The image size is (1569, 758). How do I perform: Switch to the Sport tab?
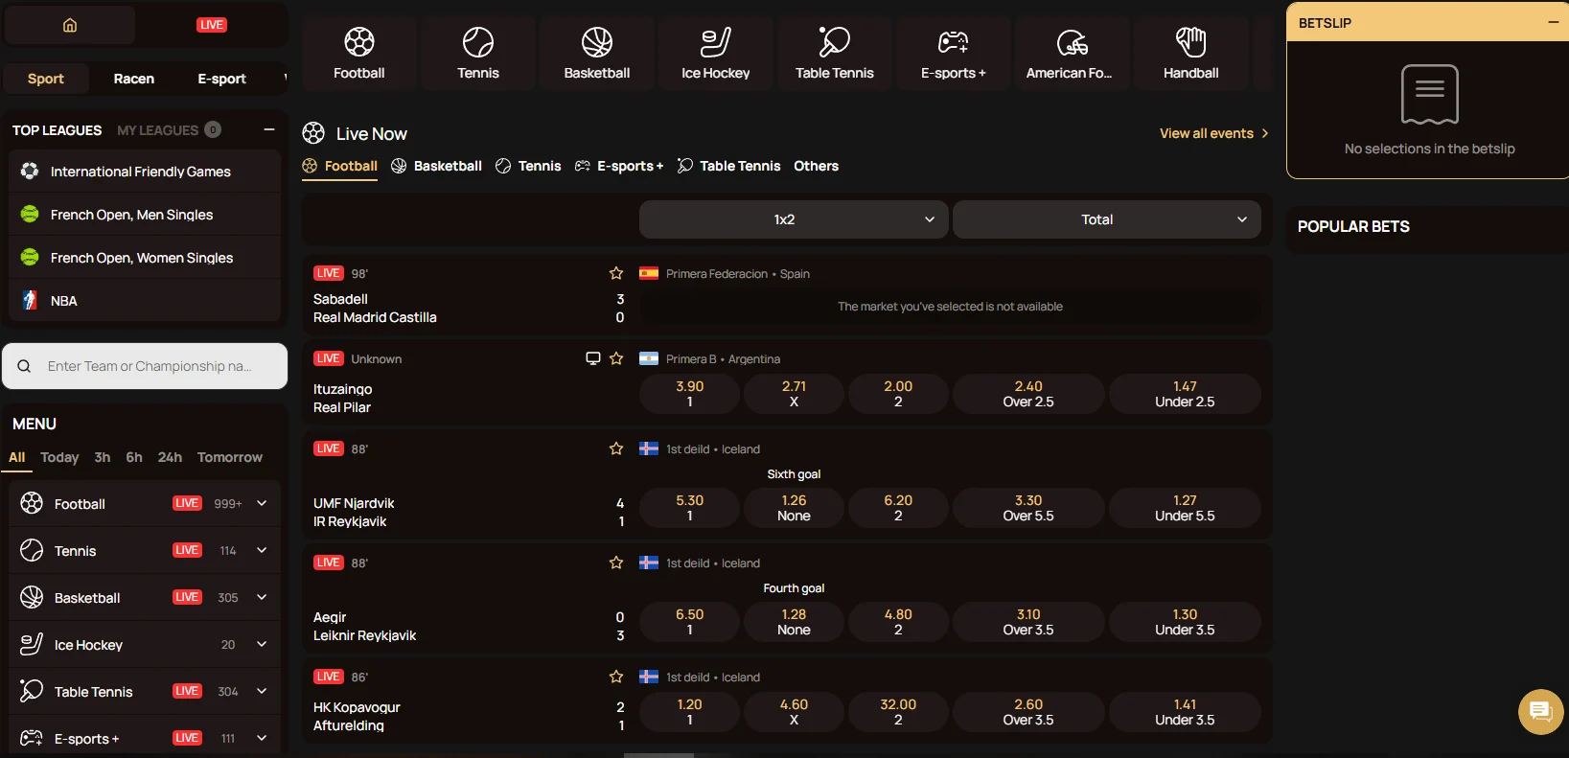click(x=46, y=79)
